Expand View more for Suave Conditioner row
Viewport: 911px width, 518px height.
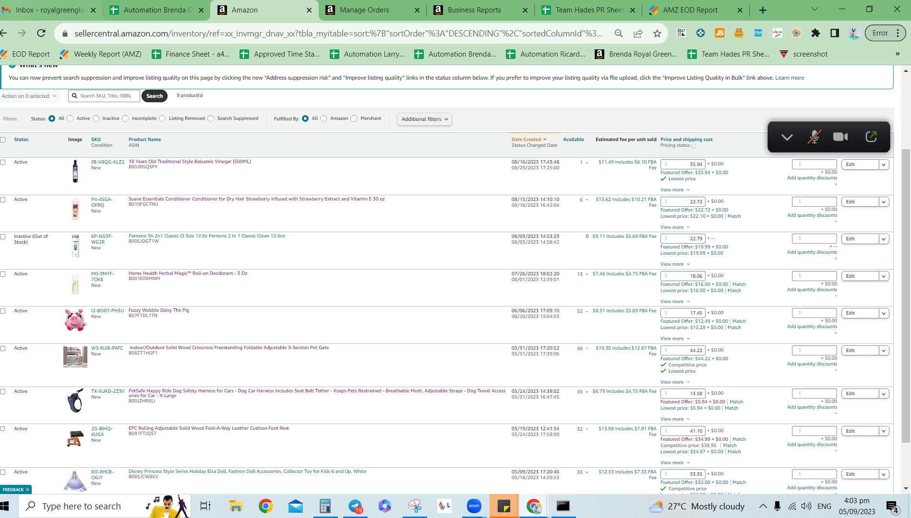pos(675,227)
